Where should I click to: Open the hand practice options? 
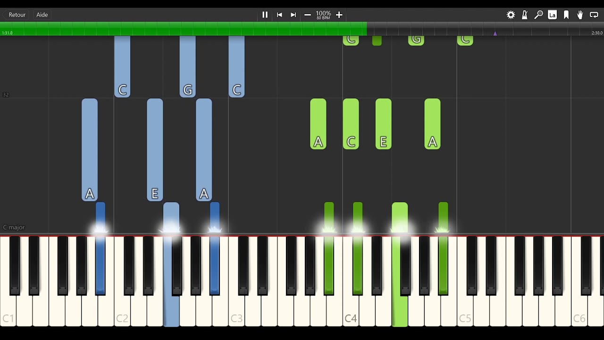coord(580,15)
